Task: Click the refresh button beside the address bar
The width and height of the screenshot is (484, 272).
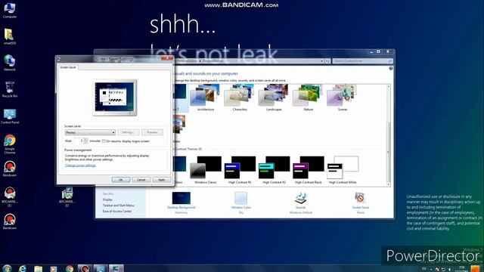Action: (327, 61)
